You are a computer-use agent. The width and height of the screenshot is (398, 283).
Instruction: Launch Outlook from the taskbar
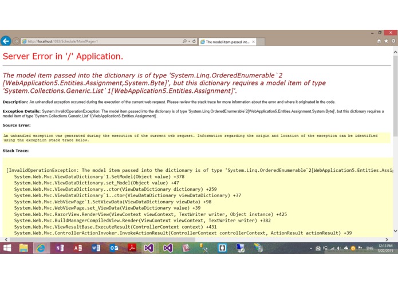tap(114, 248)
